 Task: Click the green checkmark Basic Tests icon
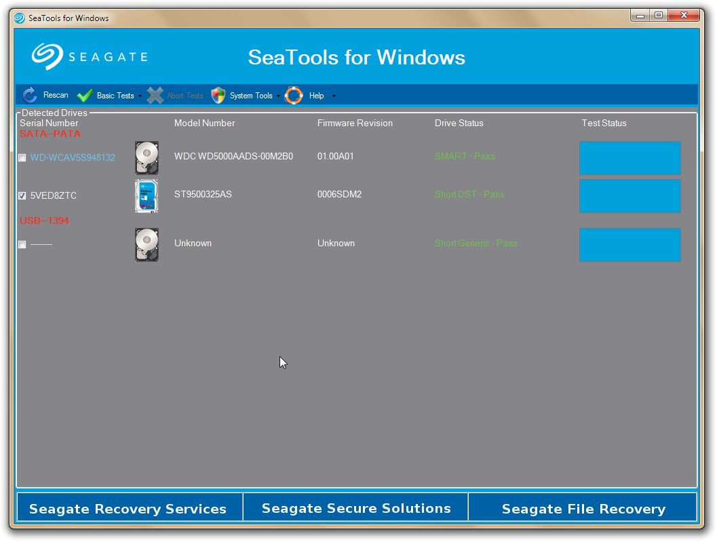85,95
